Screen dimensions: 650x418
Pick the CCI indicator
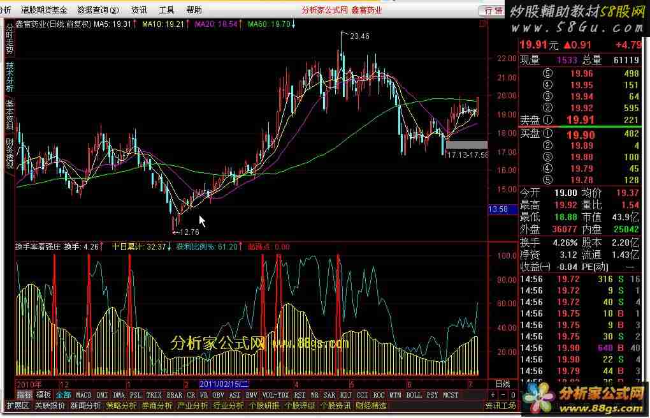click(x=363, y=395)
